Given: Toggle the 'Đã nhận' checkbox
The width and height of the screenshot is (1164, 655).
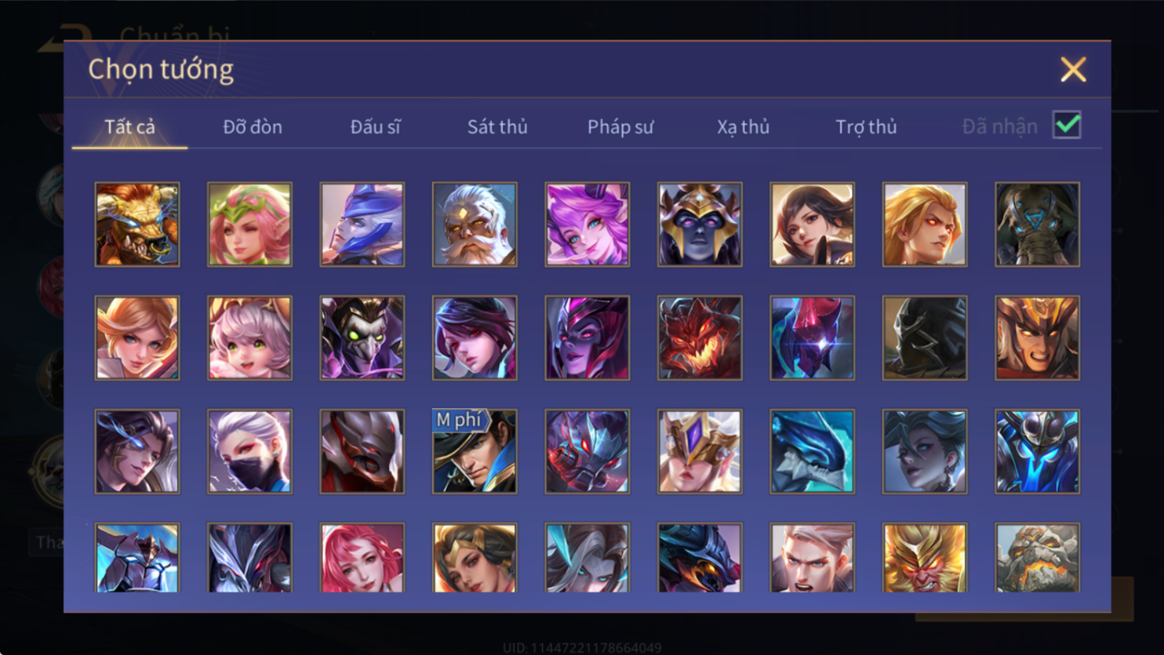Looking at the screenshot, I should point(1067,125).
